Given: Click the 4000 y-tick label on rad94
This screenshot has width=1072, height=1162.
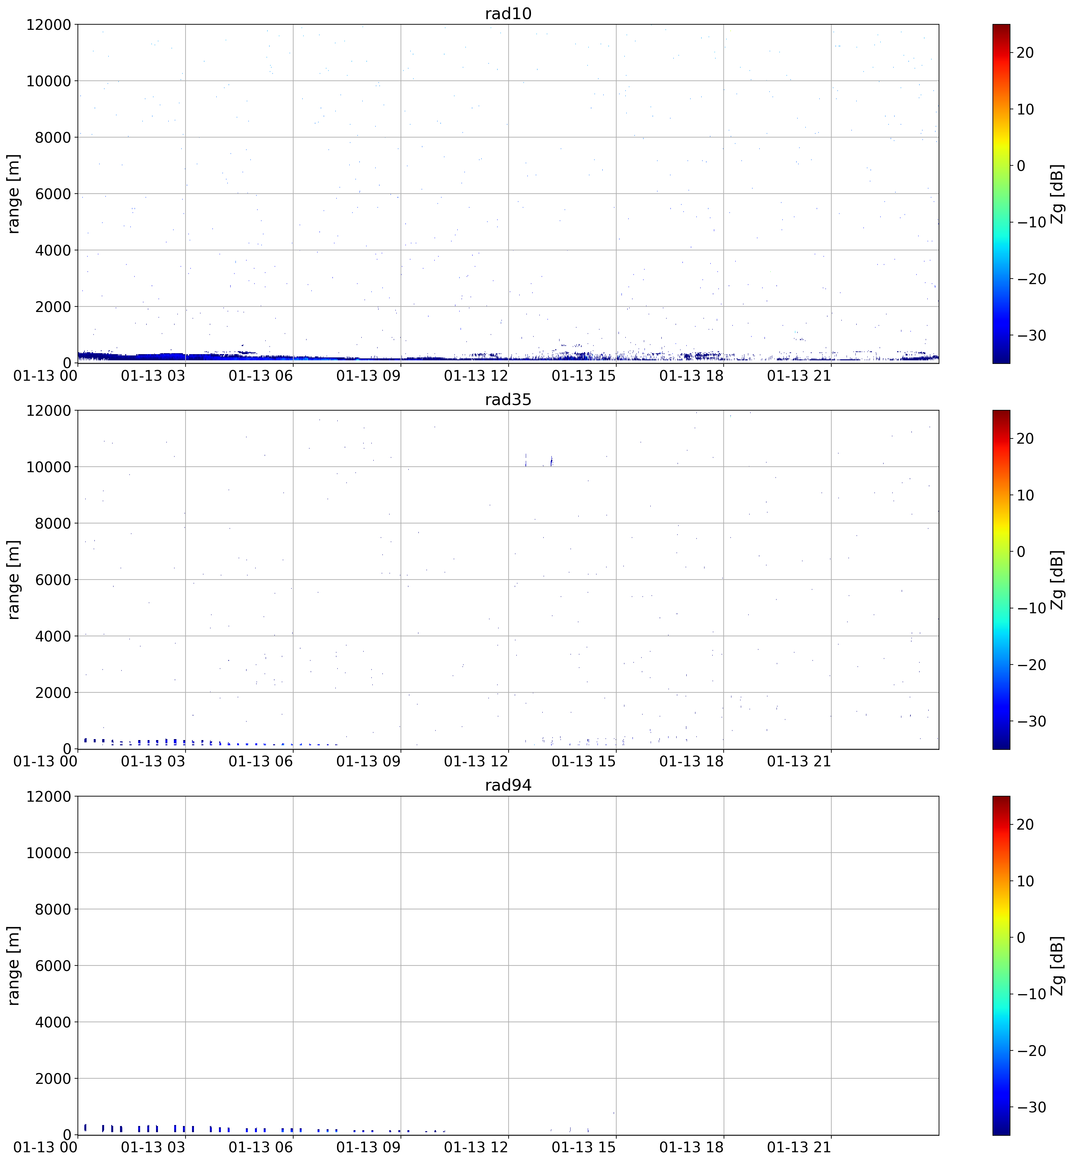Looking at the screenshot, I should pyautogui.click(x=53, y=1022).
